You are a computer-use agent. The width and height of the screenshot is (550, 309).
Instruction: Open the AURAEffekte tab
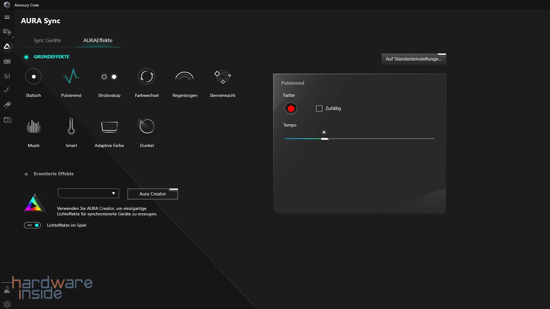coord(98,40)
